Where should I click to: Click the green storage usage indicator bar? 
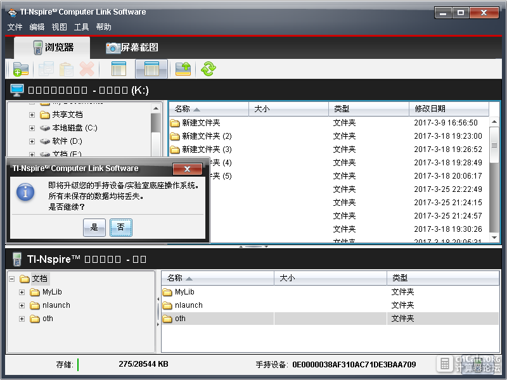pos(78,365)
